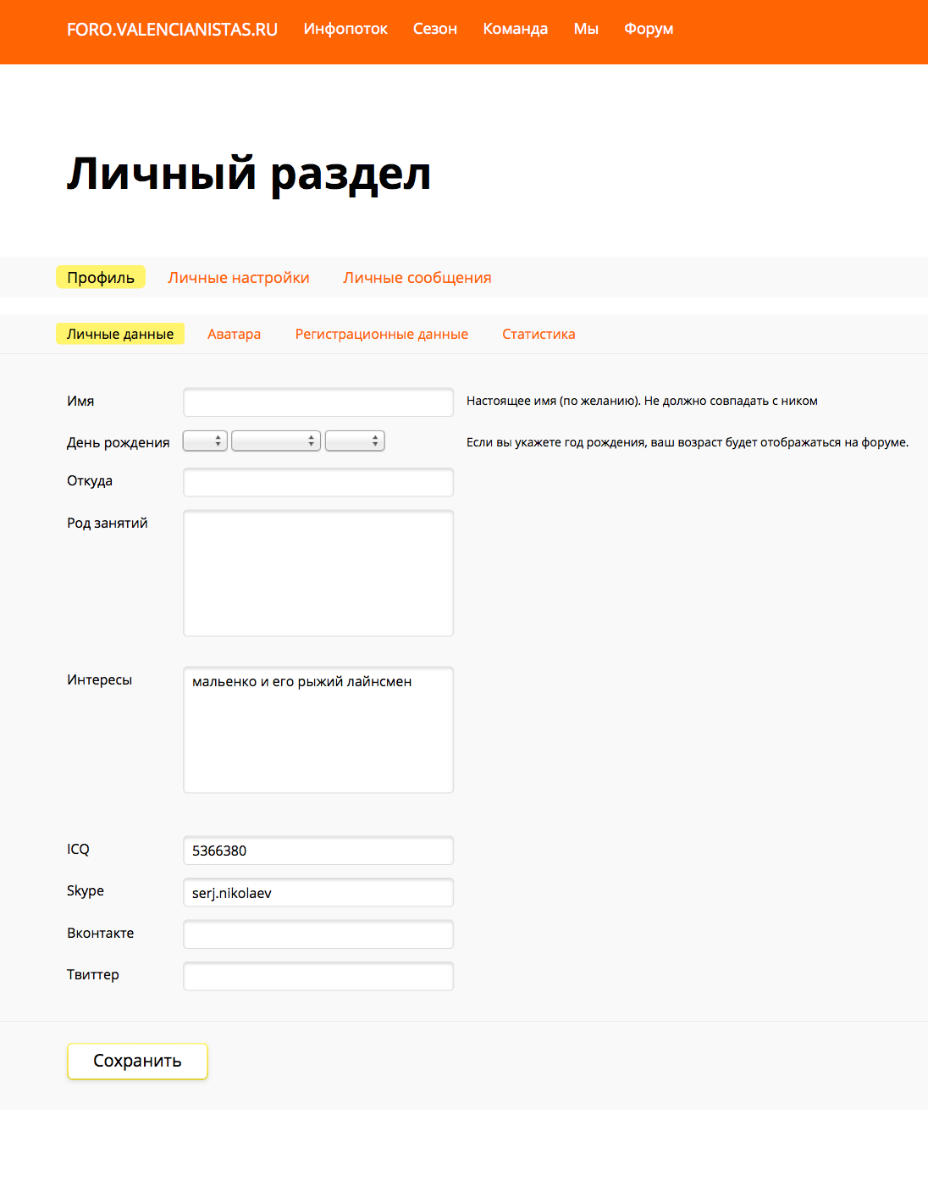Open the Личные настройки tab

tap(239, 278)
